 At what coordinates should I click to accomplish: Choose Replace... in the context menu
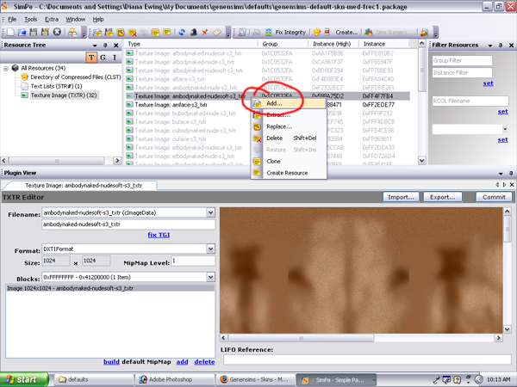(x=289, y=126)
